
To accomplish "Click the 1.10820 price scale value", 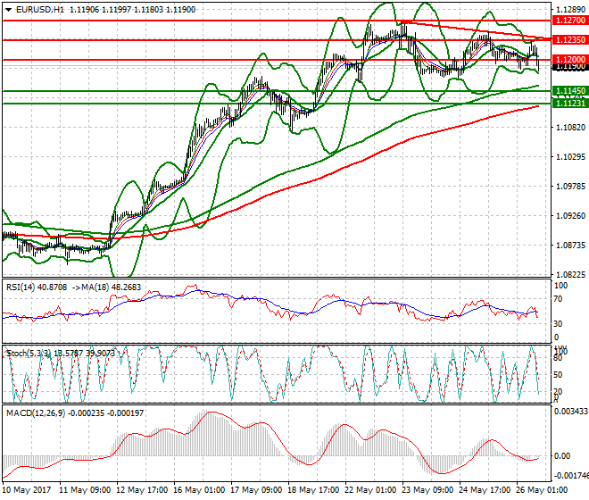I will [x=570, y=128].
